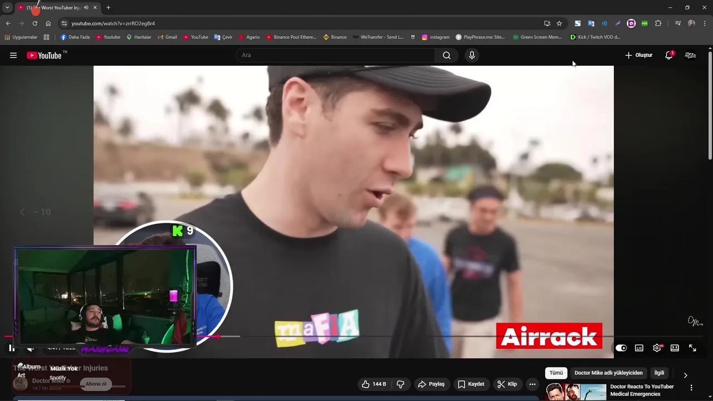Open Agario bookmark
Screen dimensions: 713x401
[249, 37]
